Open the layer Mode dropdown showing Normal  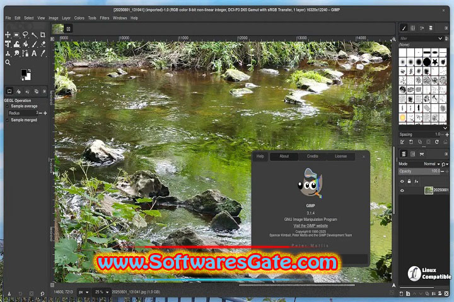[x=431, y=164]
